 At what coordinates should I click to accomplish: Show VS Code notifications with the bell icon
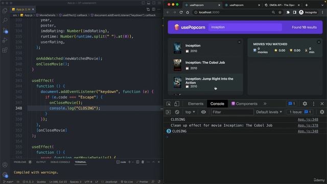tap(159, 182)
